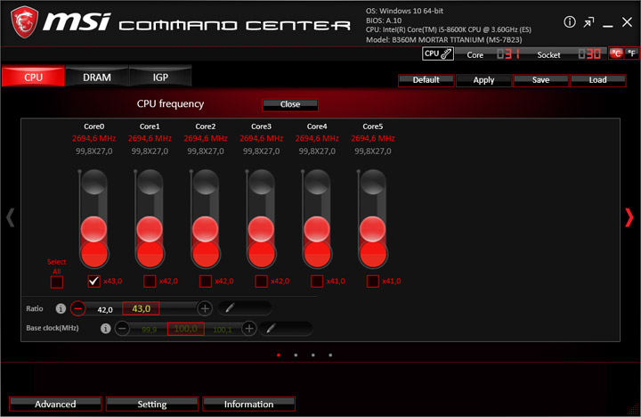This screenshot has width=641, height=417.
Task: Click Core0 frequency slider knob
Action: (94, 229)
